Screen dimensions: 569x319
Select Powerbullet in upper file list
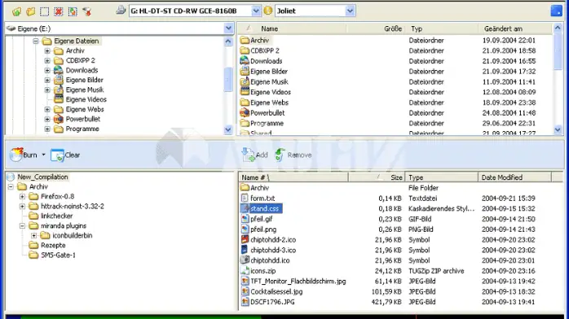267,113
